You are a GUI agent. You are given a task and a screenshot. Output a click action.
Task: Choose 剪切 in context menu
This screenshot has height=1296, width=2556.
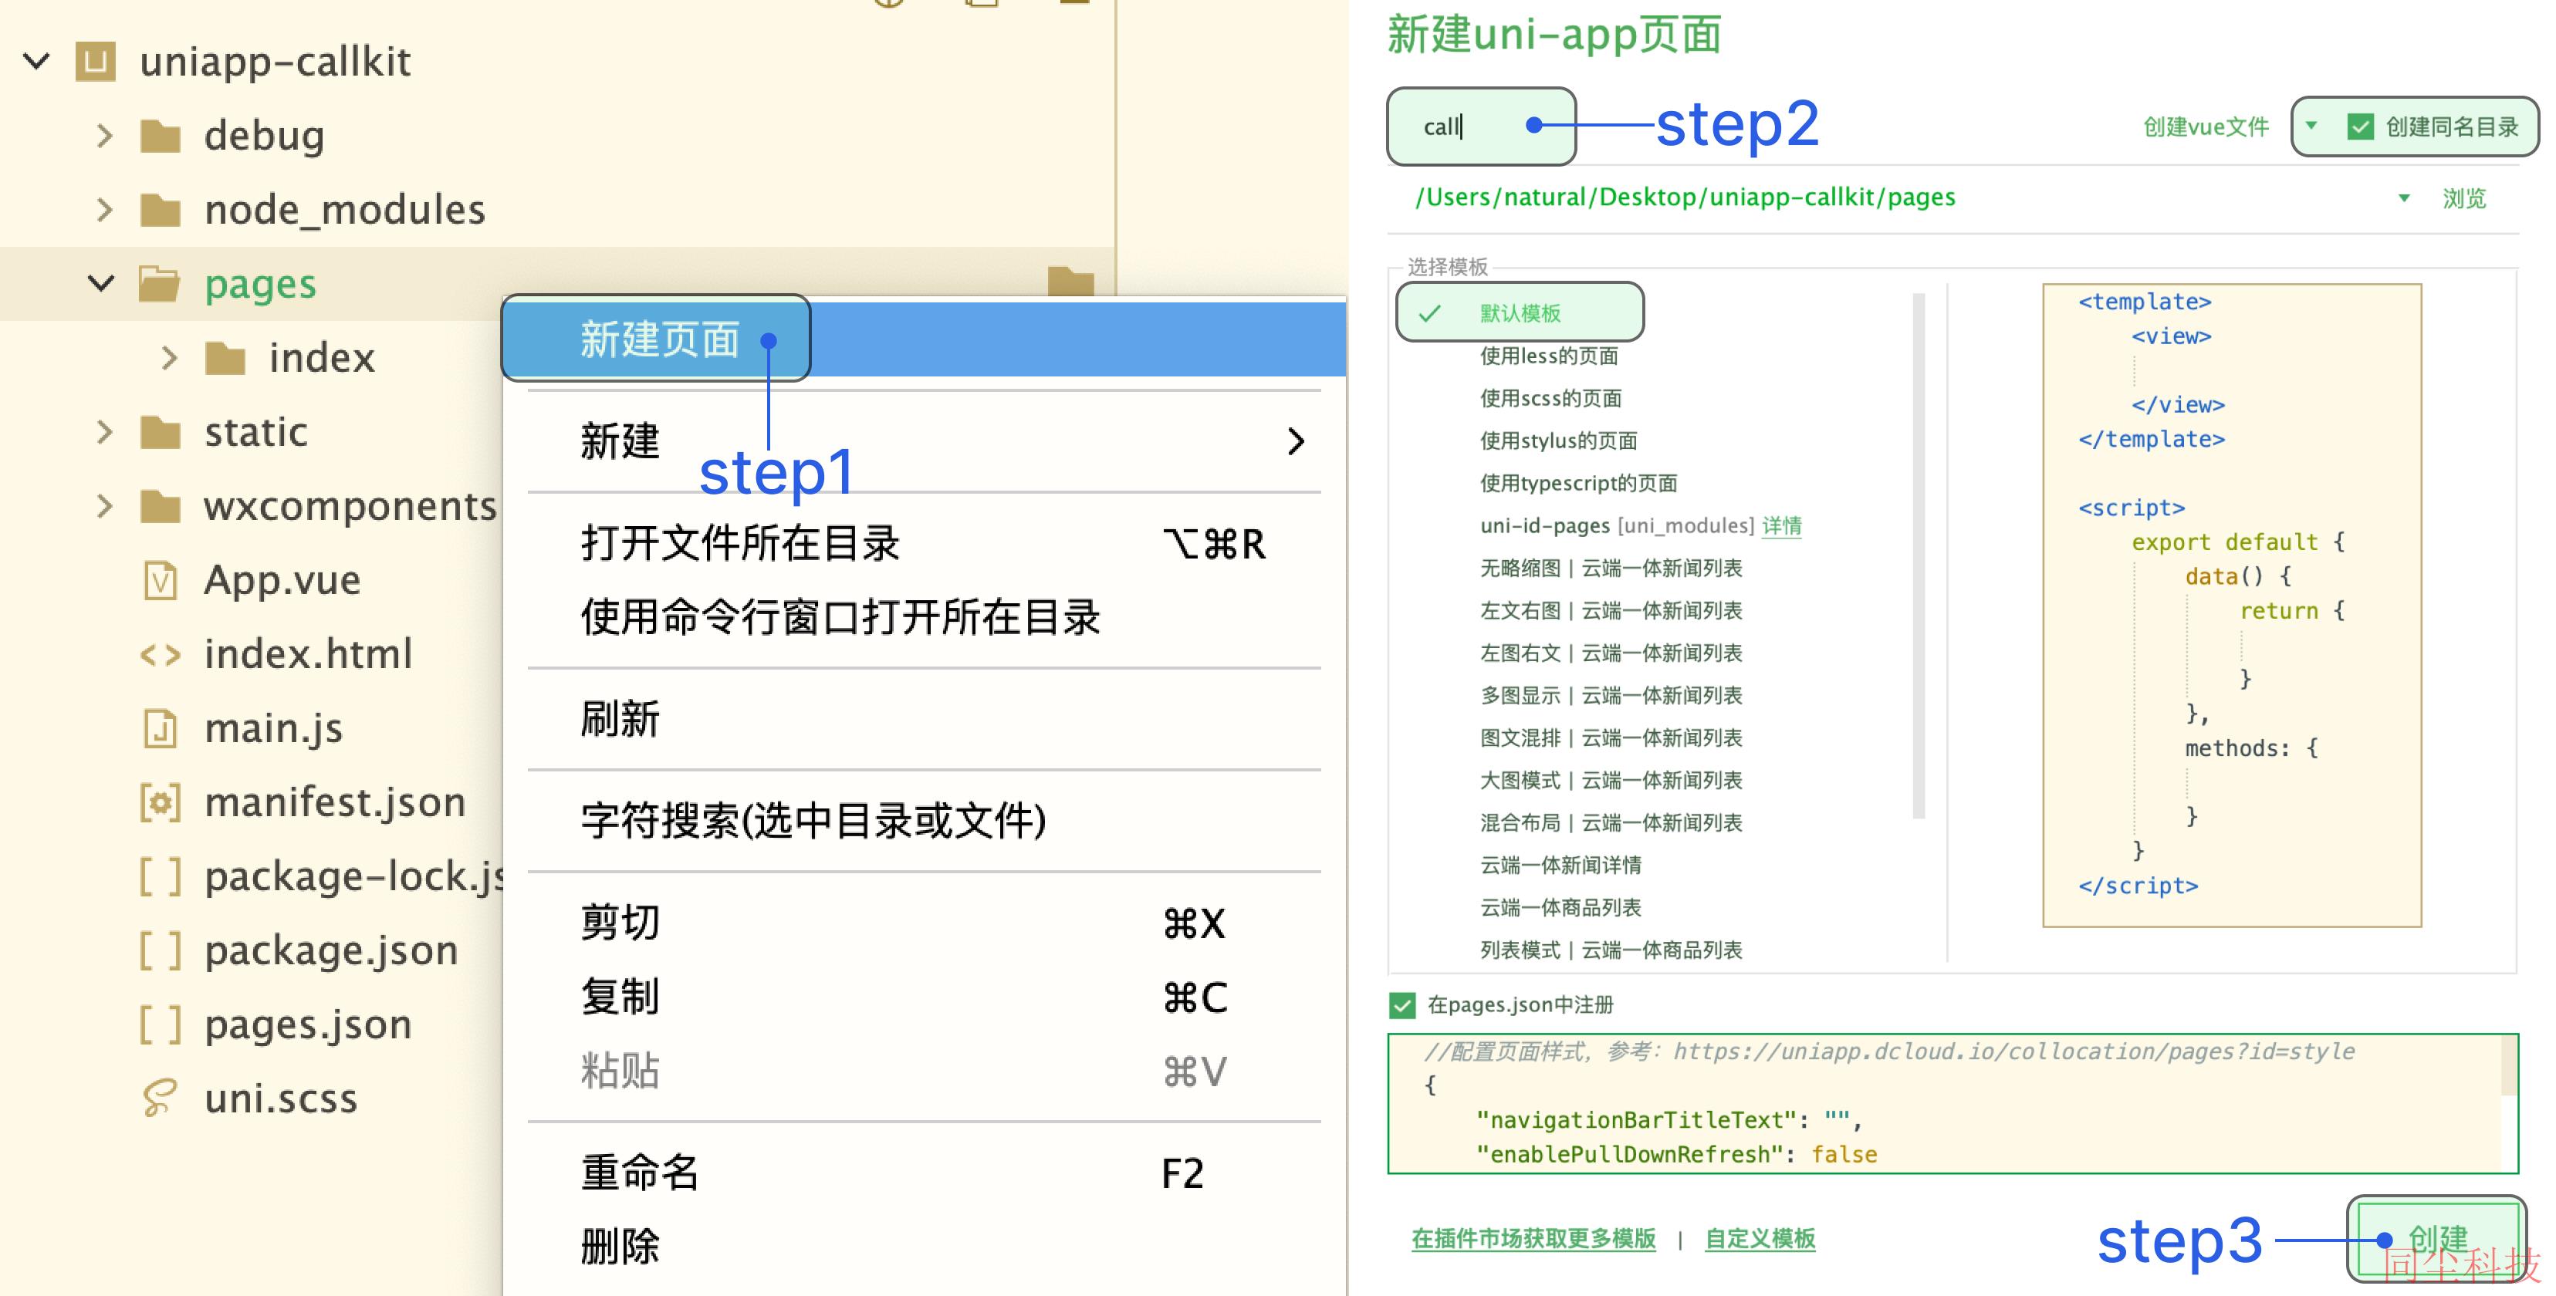point(924,923)
